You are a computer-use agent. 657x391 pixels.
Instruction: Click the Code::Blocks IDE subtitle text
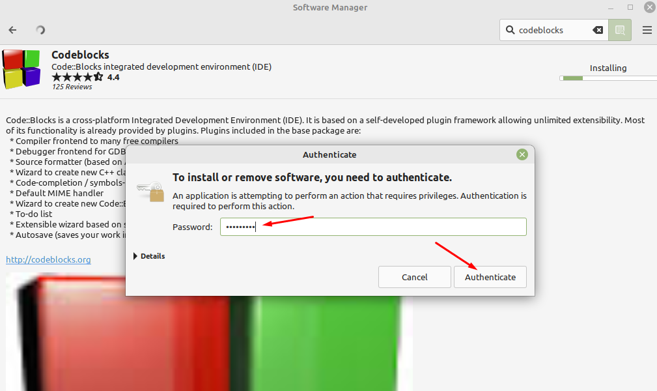(161, 66)
